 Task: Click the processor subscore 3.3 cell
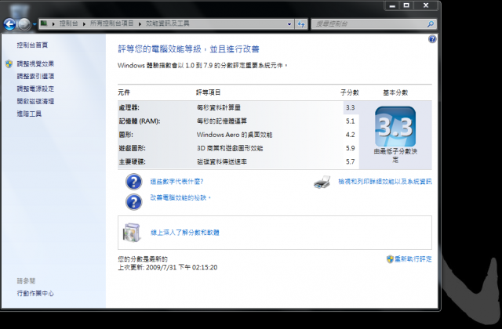[351, 108]
